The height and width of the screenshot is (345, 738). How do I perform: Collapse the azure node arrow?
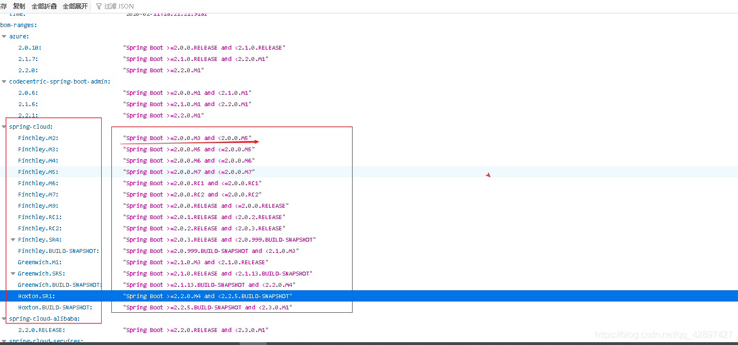point(4,36)
